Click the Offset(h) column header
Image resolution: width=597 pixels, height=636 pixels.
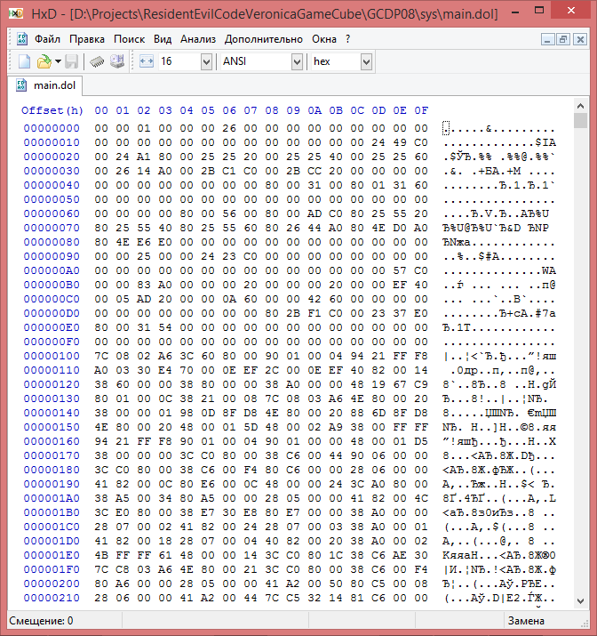click(x=52, y=110)
